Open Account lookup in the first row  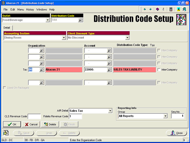coord(109,50)
